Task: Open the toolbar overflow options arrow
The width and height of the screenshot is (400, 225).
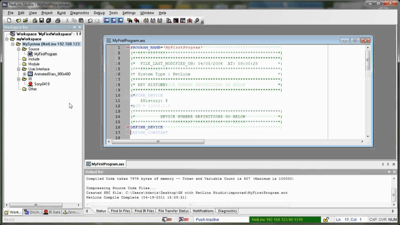Action: point(202,21)
